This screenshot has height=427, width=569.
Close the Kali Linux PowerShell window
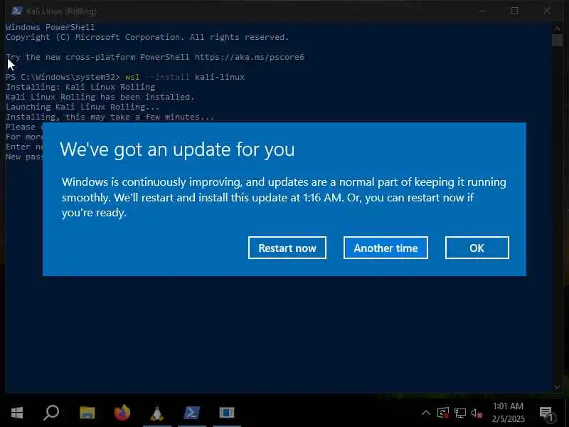coord(547,11)
